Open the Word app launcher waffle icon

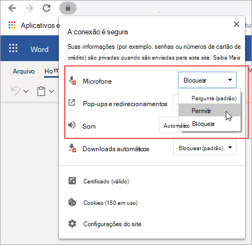click(13, 48)
